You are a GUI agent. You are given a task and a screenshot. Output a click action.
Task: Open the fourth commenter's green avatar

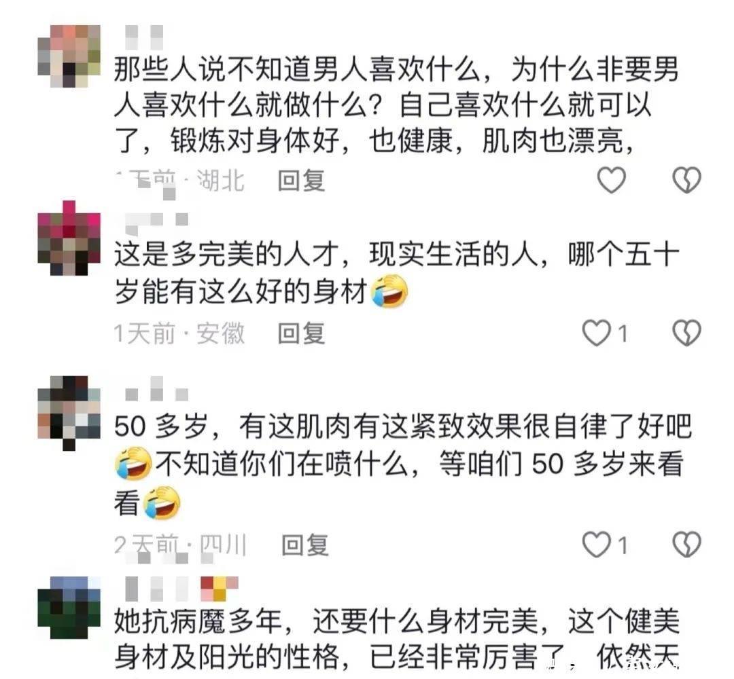tap(69, 608)
